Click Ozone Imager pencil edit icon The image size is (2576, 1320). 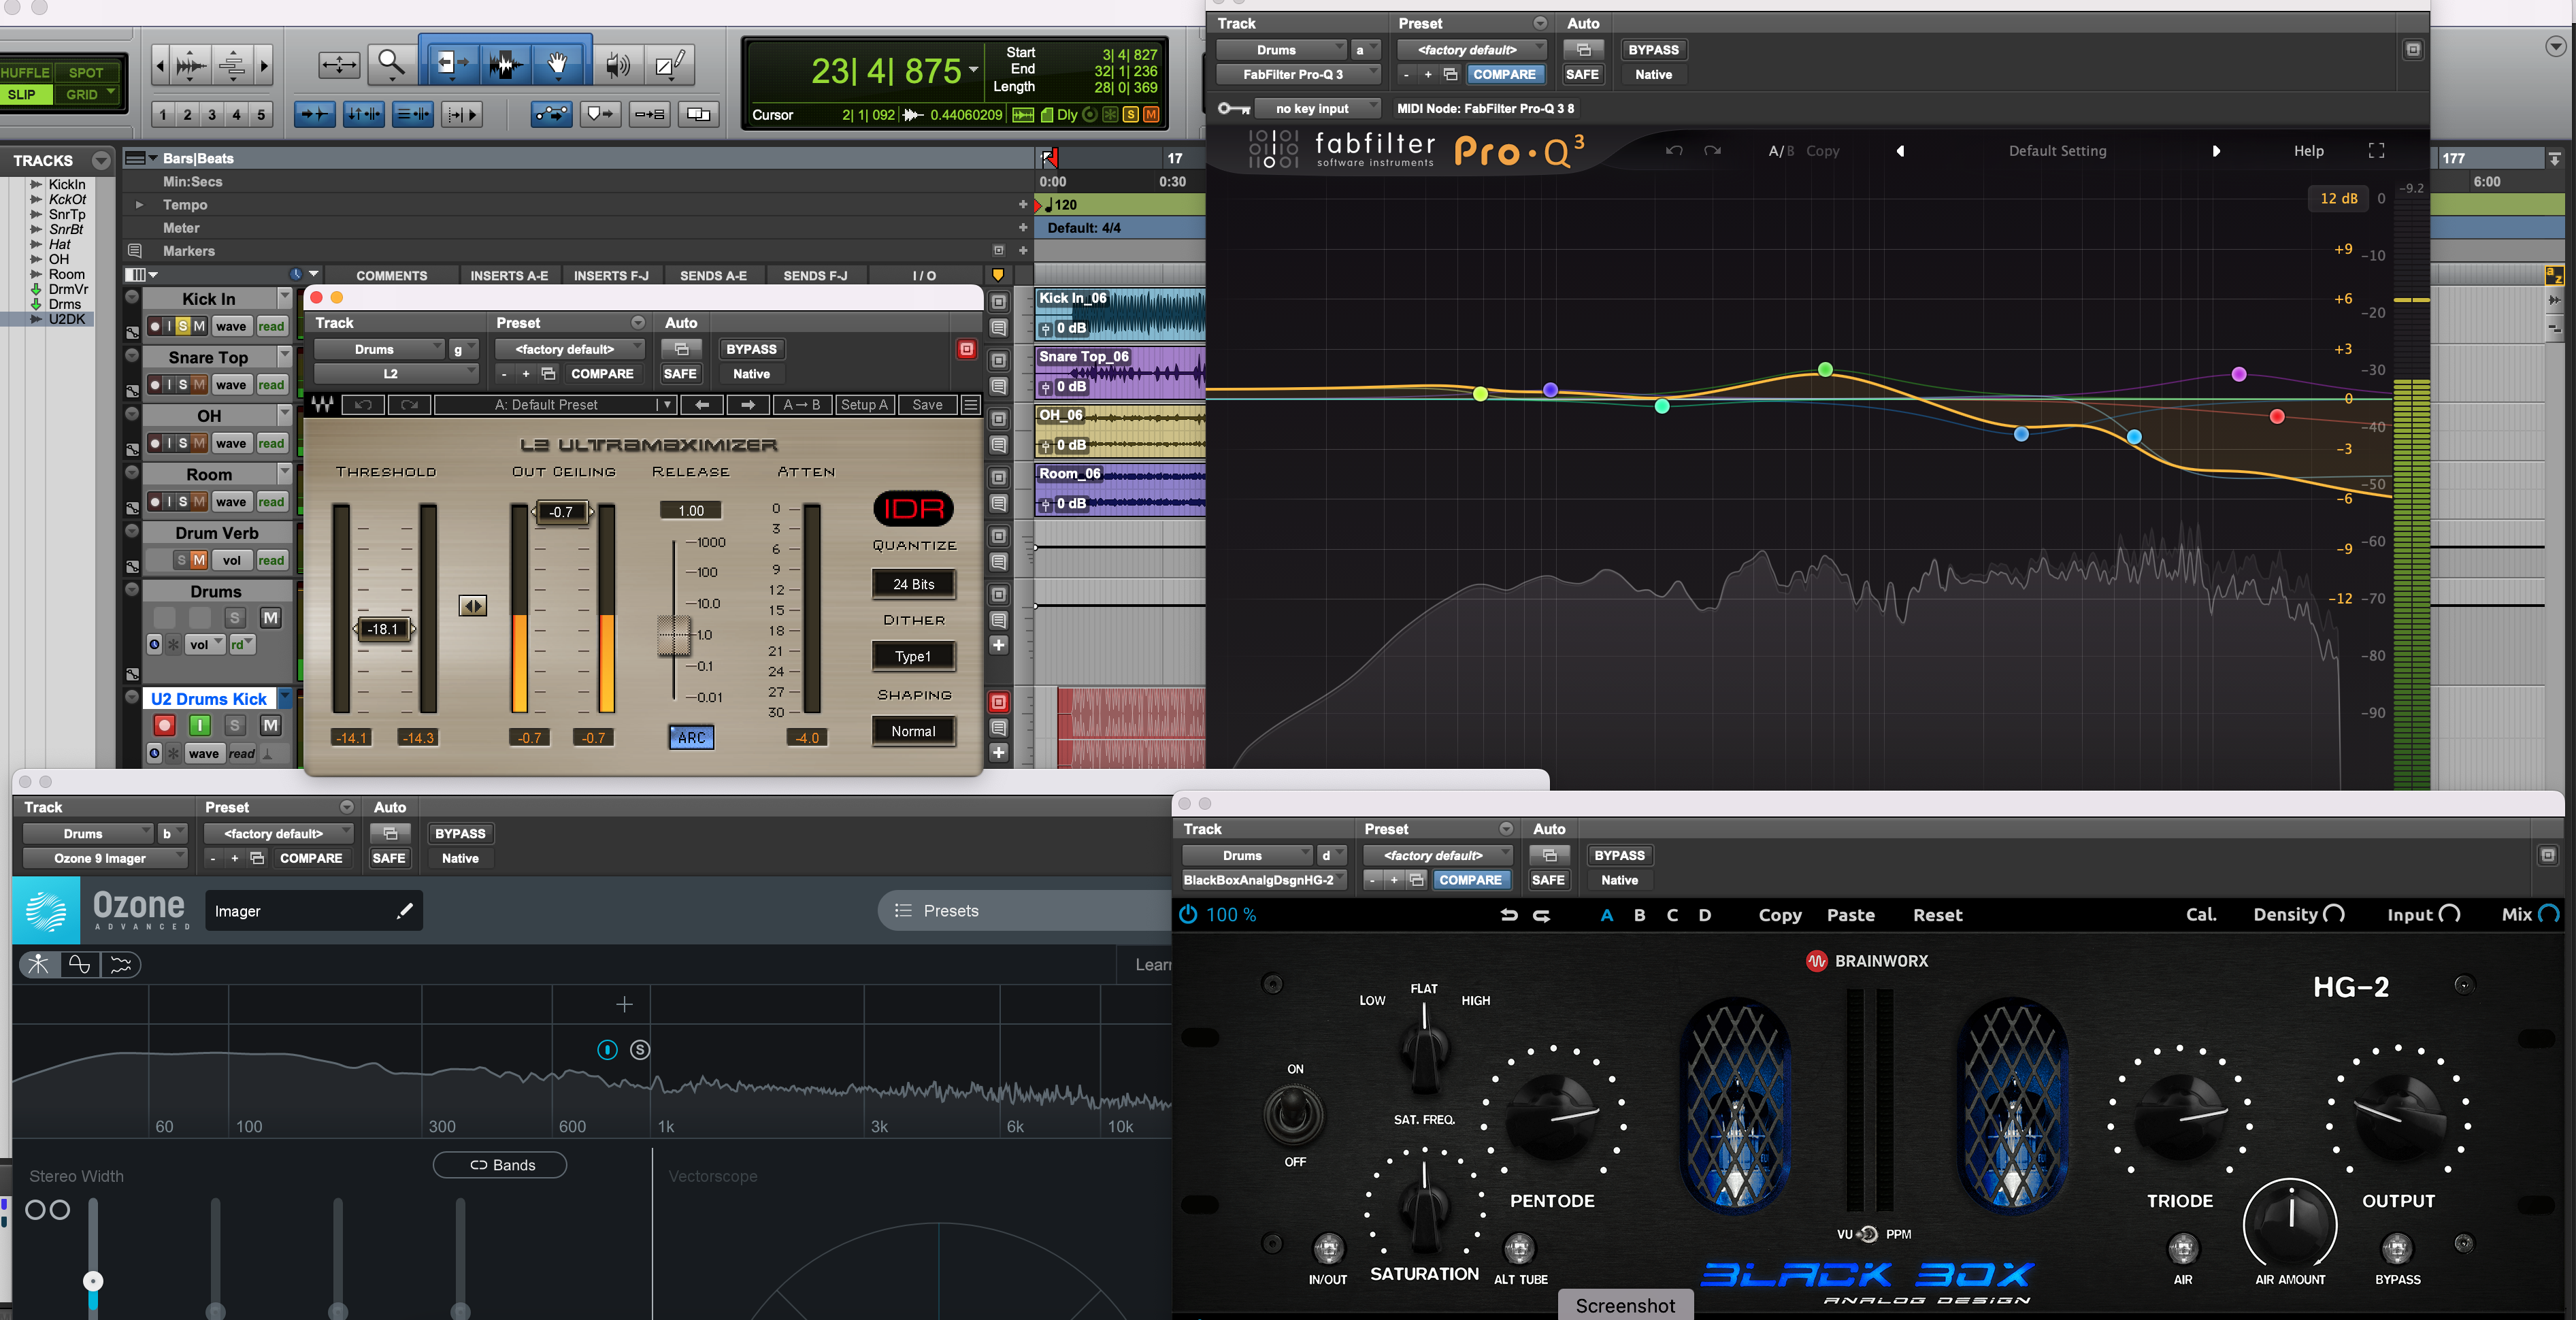(x=404, y=911)
